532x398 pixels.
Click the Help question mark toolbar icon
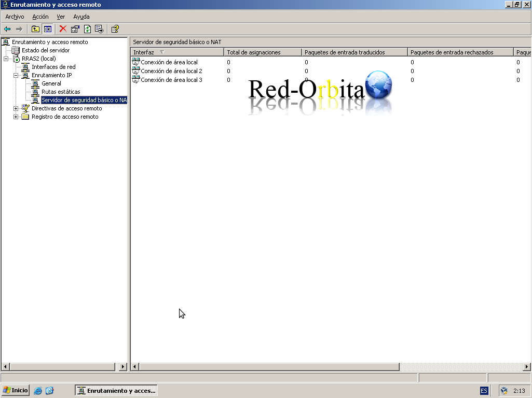[115, 29]
